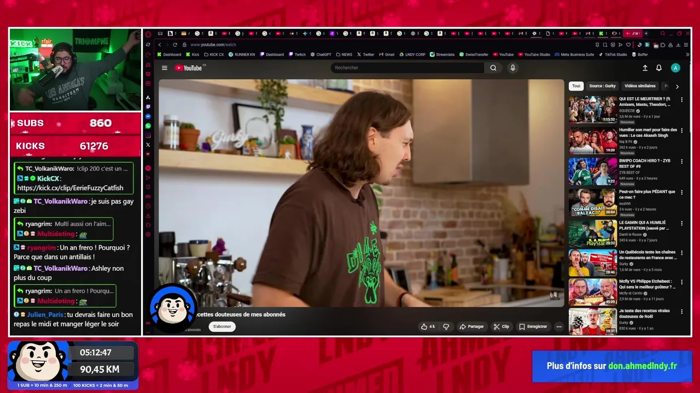Expand the bookmarks bar overflow chevron
This screenshot has width=700, height=393.
[x=687, y=55]
